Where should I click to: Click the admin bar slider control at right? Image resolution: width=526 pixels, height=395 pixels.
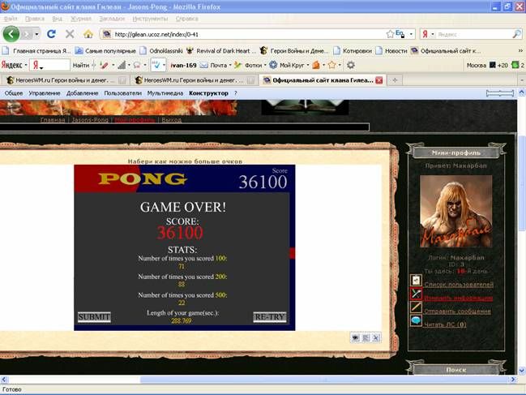[500, 93]
